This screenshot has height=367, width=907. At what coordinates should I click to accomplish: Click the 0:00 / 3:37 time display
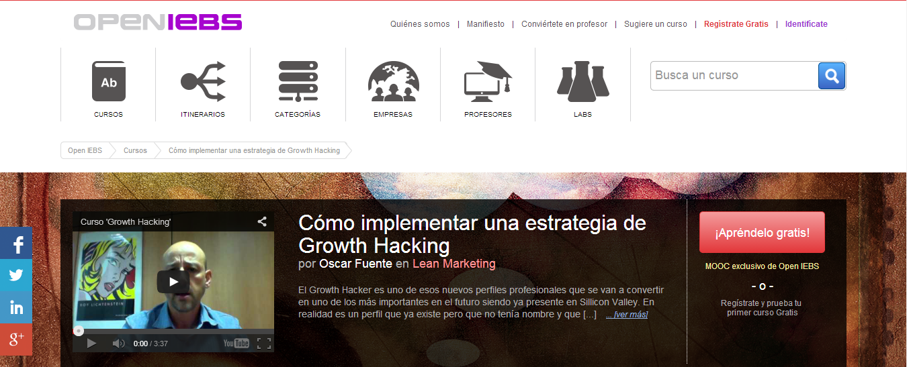pos(150,344)
